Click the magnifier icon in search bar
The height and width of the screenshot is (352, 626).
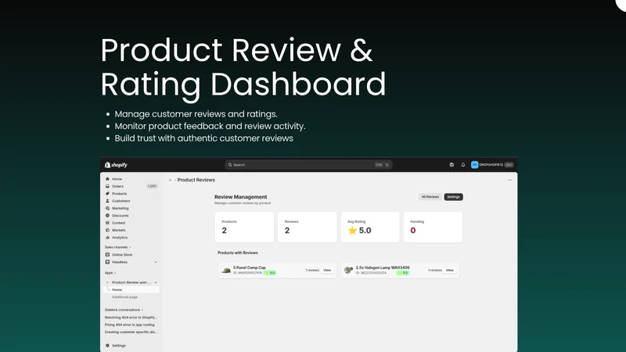pyautogui.click(x=230, y=165)
